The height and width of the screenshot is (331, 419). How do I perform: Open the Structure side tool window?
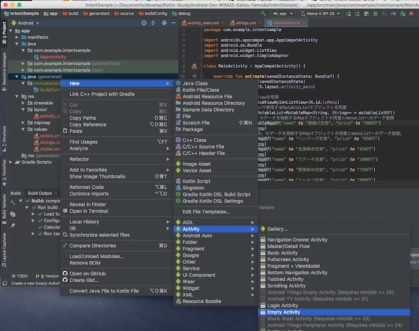(x=4, y=139)
